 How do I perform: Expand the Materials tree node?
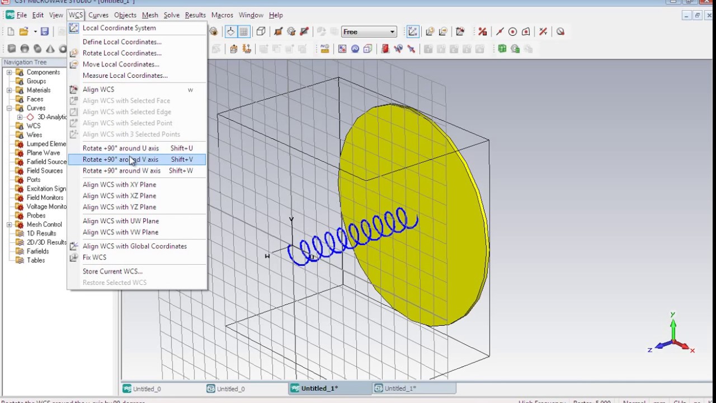(10, 90)
